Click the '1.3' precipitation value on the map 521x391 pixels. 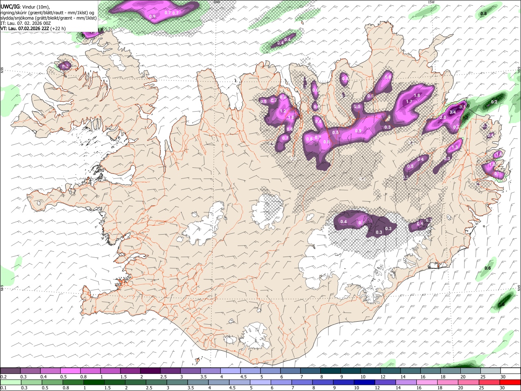point(455,147)
